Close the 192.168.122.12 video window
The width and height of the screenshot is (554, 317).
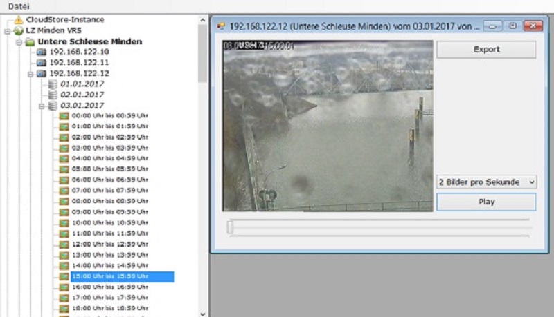coord(533,26)
